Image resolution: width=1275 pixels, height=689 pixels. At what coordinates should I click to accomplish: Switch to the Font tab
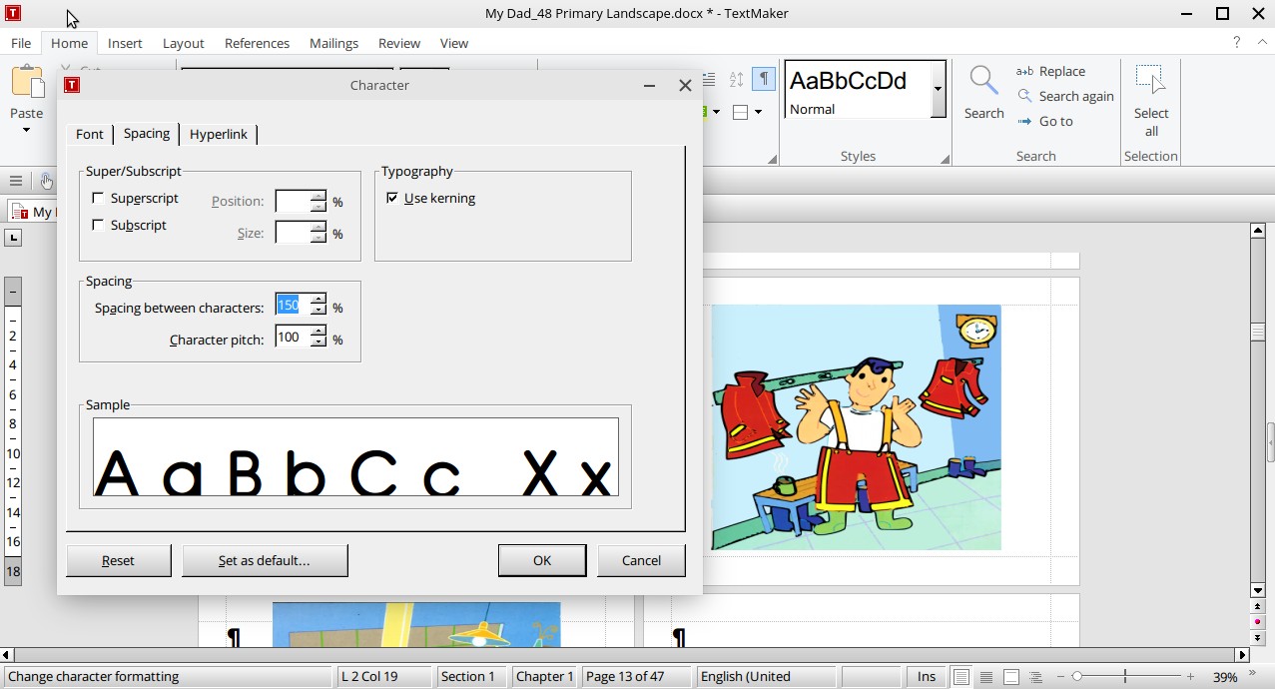(x=90, y=135)
